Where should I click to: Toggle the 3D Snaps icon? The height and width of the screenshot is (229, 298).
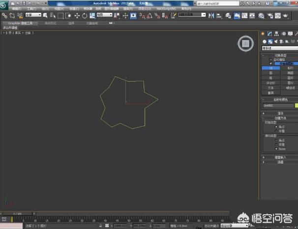[142, 16]
